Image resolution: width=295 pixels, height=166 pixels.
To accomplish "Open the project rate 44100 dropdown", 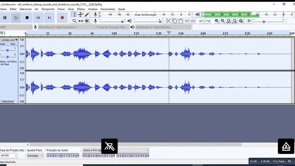I will click(8, 155).
